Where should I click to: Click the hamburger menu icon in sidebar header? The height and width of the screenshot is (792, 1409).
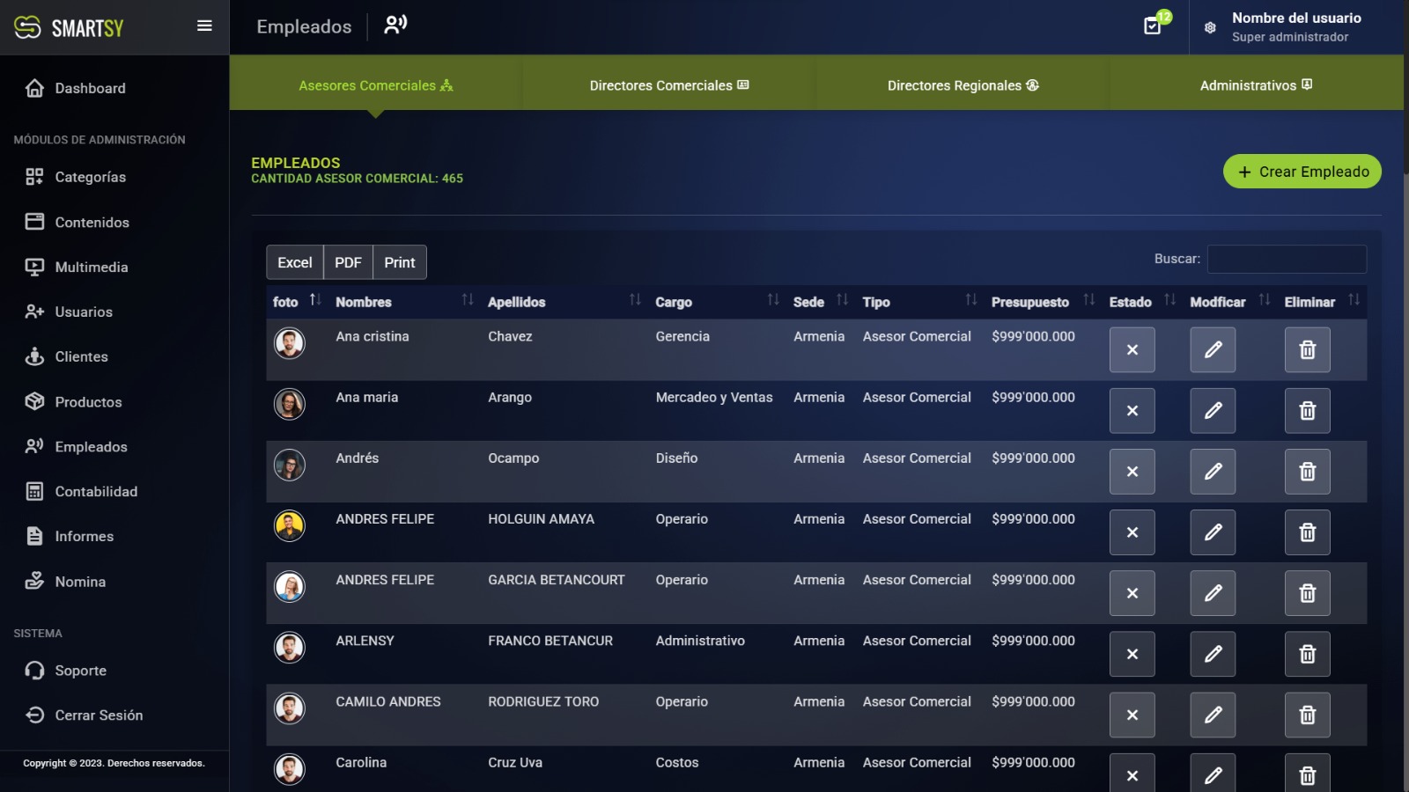click(204, 26)
